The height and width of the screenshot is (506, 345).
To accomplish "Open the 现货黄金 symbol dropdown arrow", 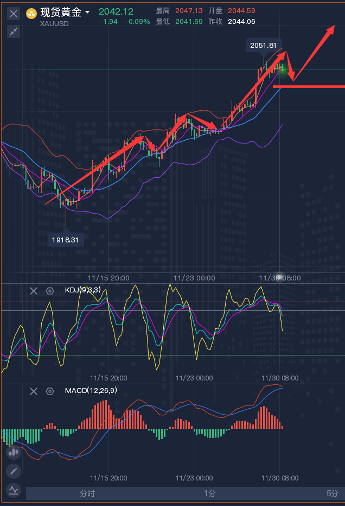I will 87,12.
